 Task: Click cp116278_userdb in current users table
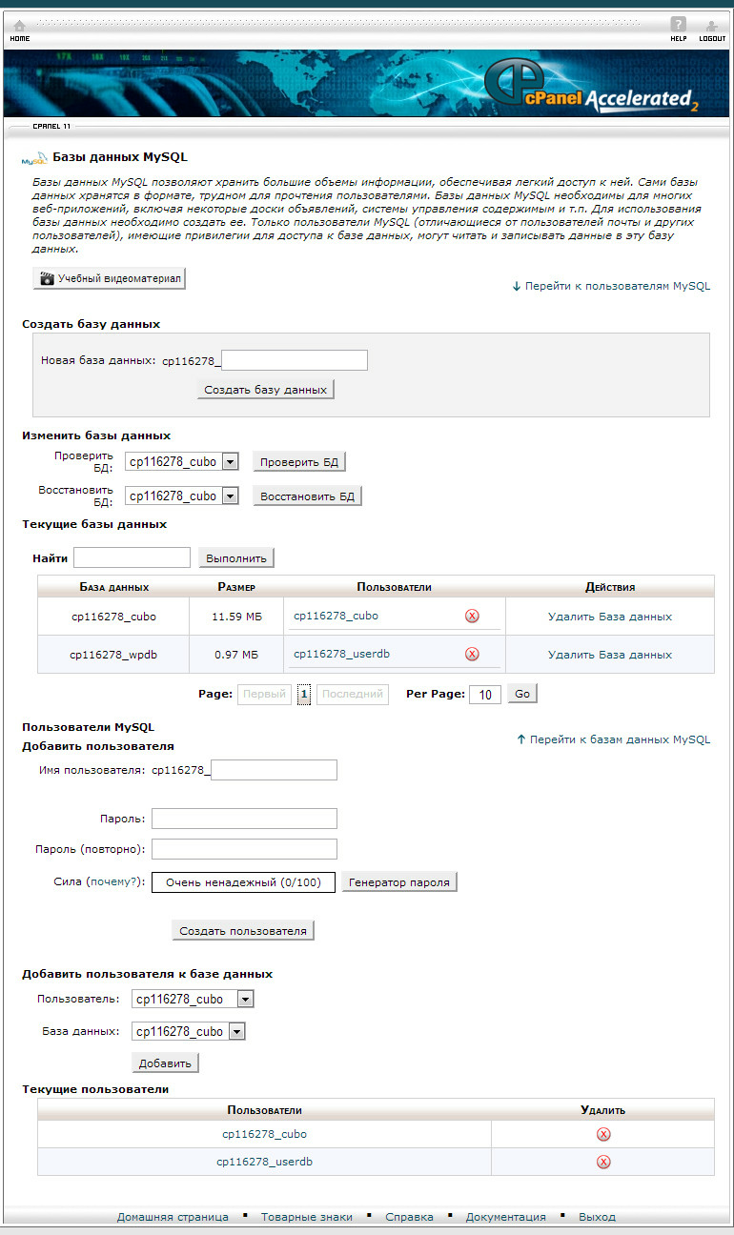point(265,1162)
